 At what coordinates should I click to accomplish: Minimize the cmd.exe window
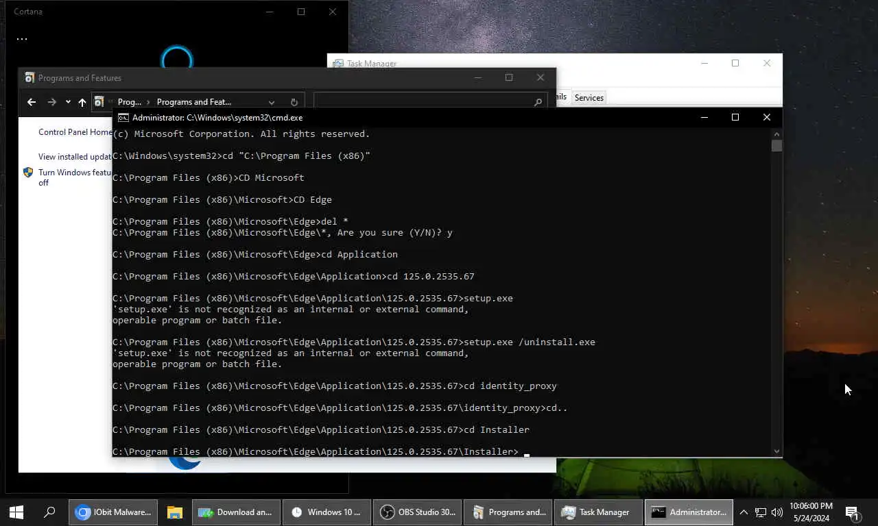[x=704, y=117]
